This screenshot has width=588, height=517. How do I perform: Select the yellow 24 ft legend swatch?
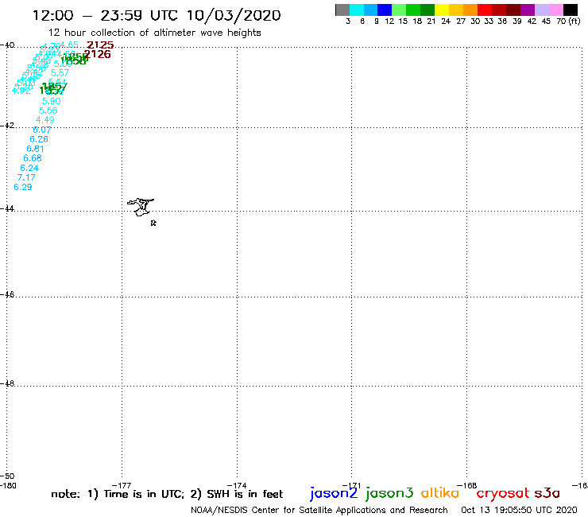[442, 10]
